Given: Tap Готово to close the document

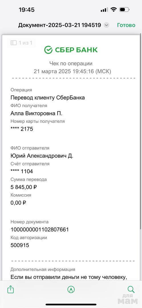Looking at the screenshot, I should [126, 25].
